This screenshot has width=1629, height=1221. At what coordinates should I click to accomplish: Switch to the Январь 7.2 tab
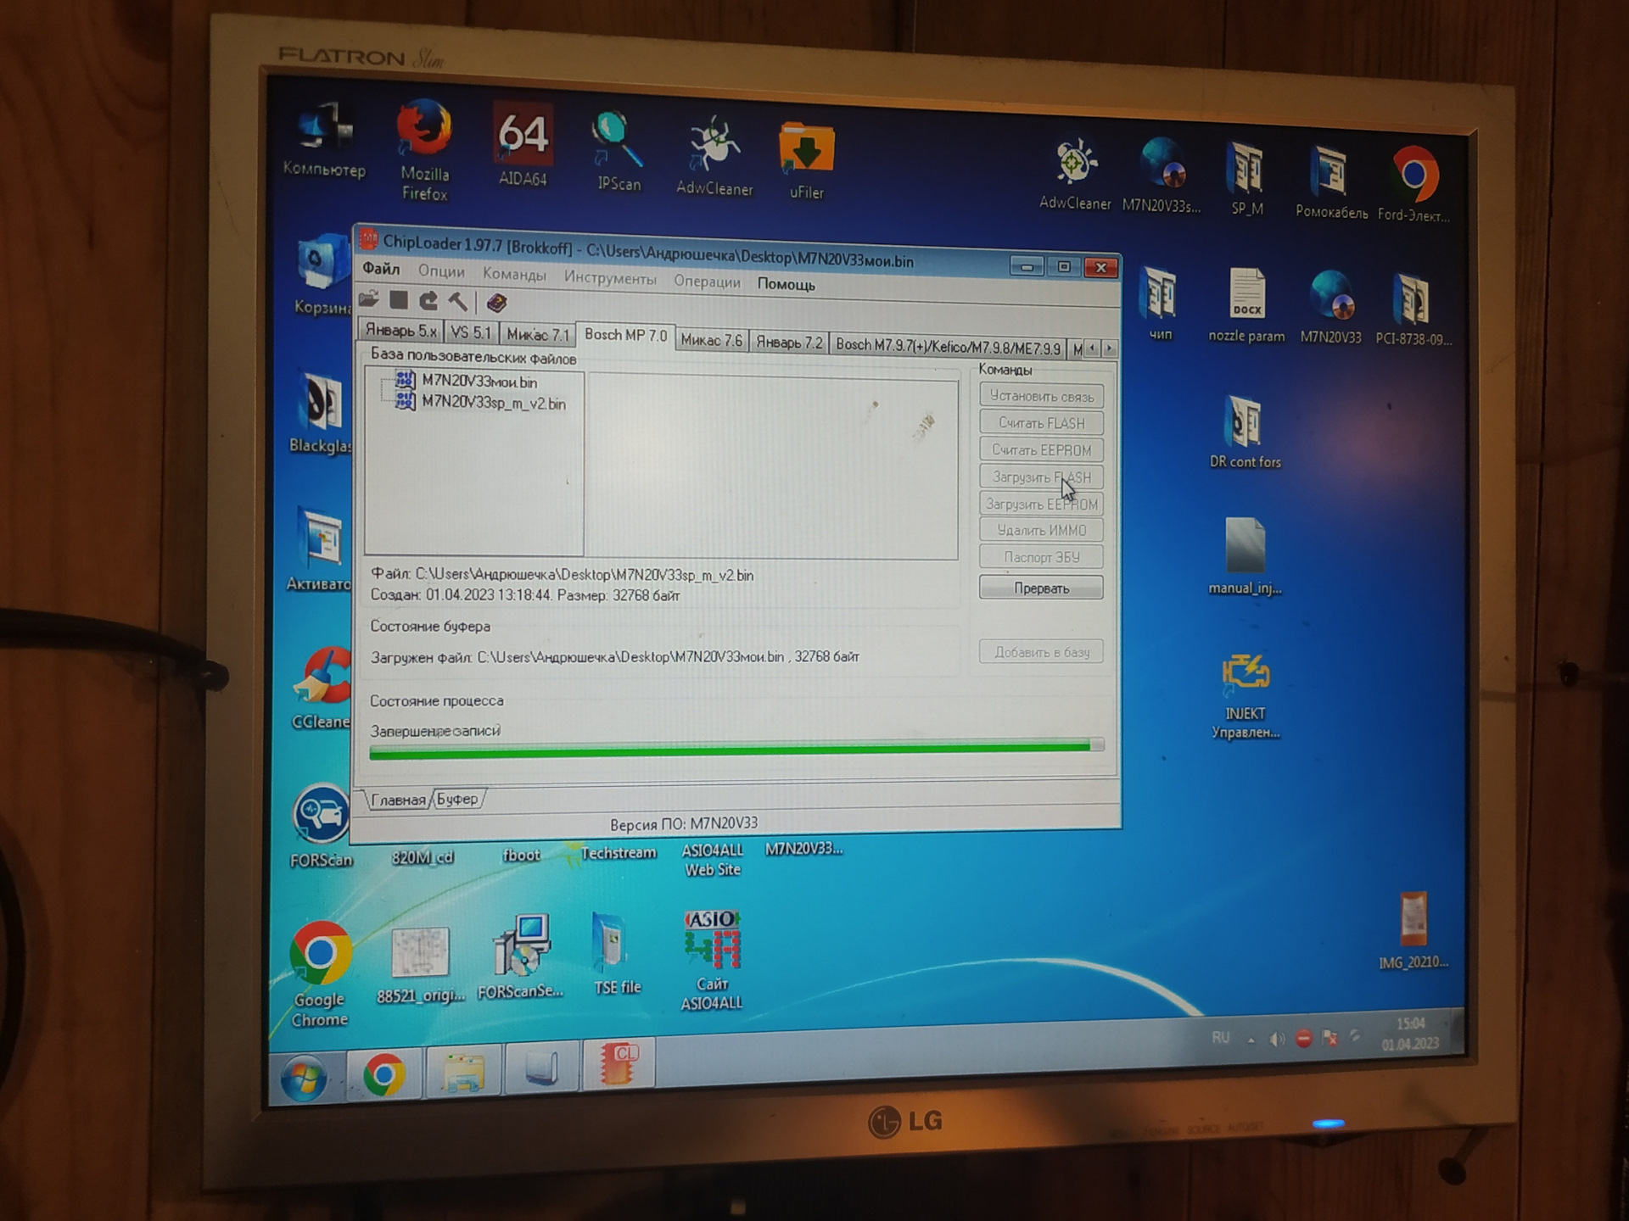pos(788,343)
